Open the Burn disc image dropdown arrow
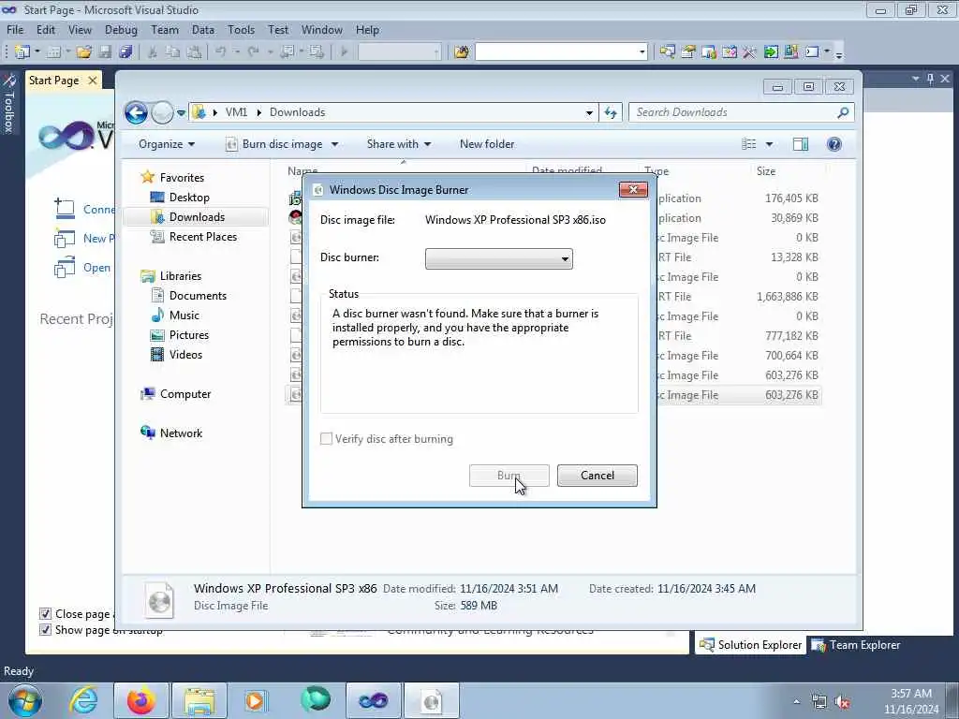959x719 pixels. [334, 145]
